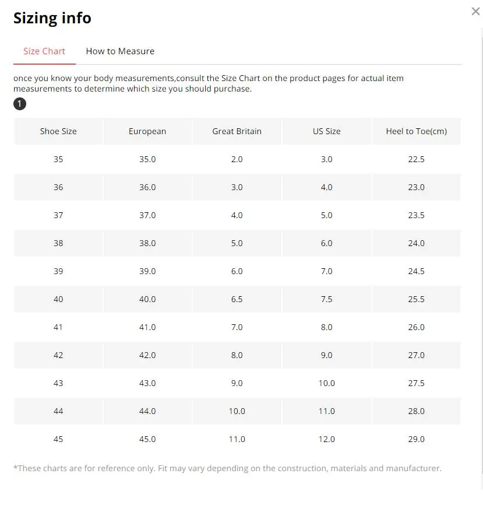The width and height of the screenshot is (483, 505).
Task: Close the Sizing info dialog
Action: click(475, 12)
